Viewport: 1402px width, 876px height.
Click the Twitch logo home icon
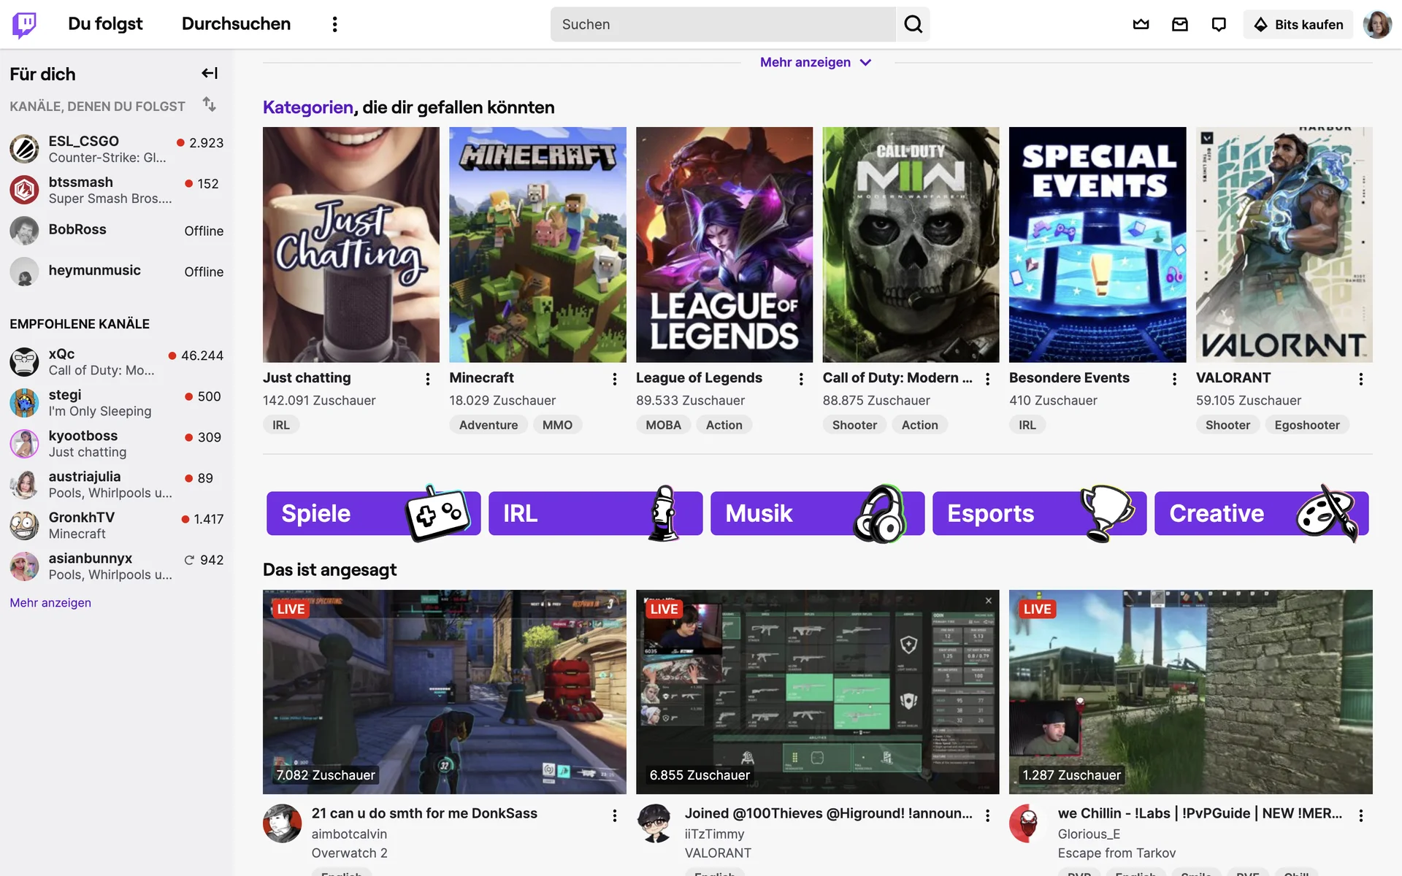[x=24, y=24]
